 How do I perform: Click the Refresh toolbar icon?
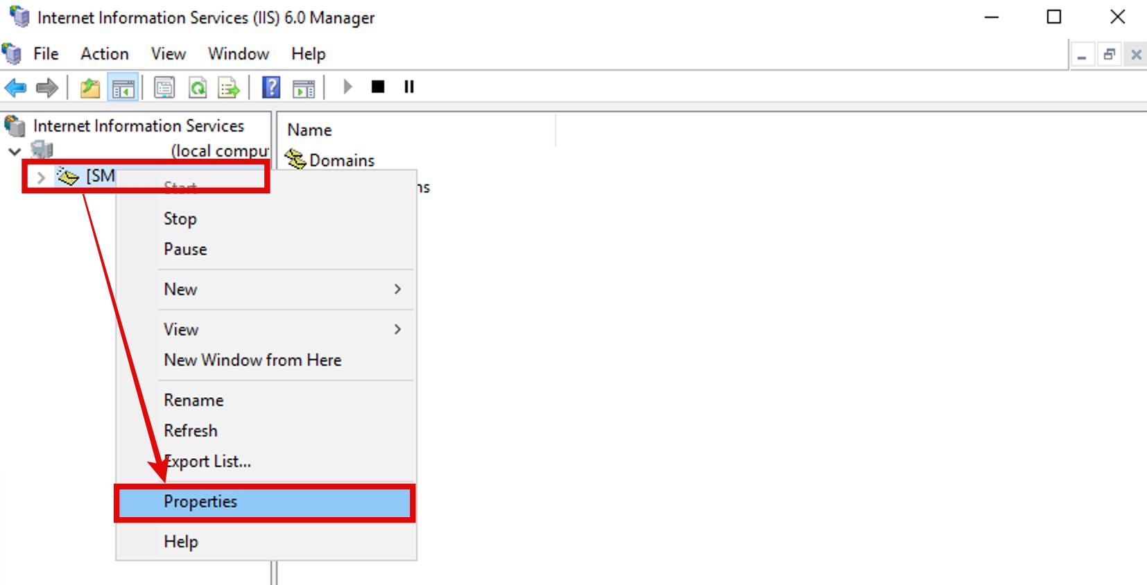pos(198,87)
